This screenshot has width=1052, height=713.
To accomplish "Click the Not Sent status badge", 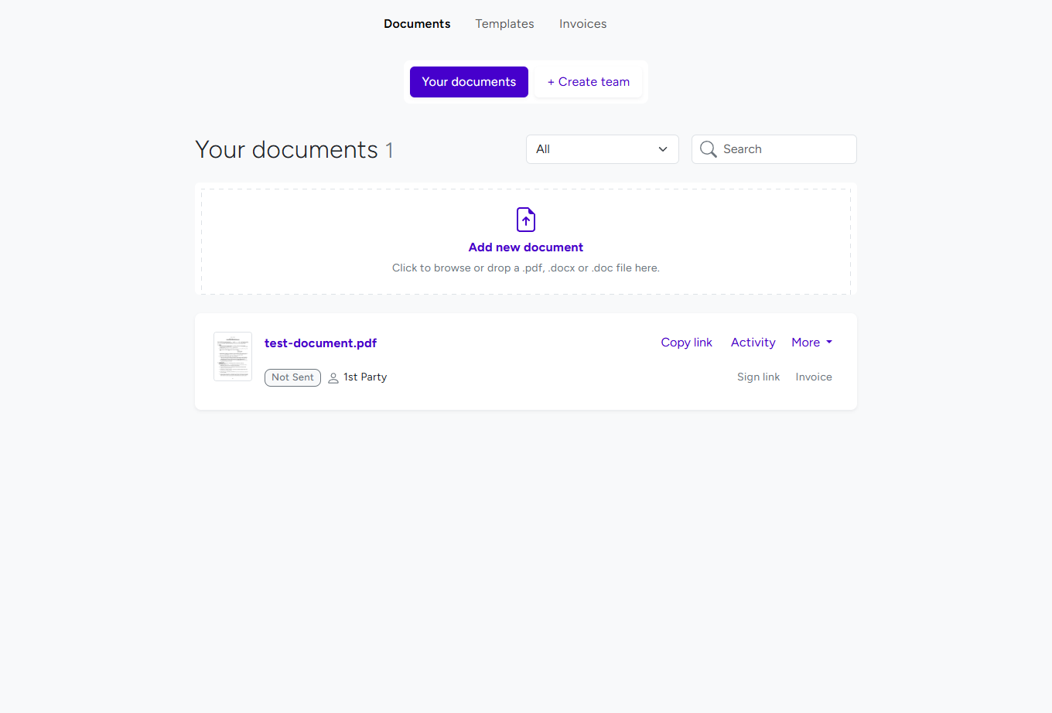I will (x=292, y=377).
